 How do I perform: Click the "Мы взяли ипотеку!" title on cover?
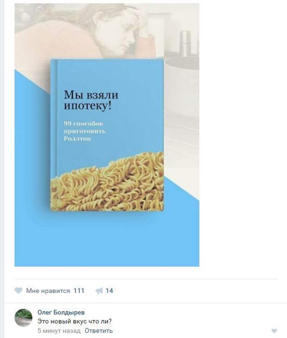[x=91, y=100]
